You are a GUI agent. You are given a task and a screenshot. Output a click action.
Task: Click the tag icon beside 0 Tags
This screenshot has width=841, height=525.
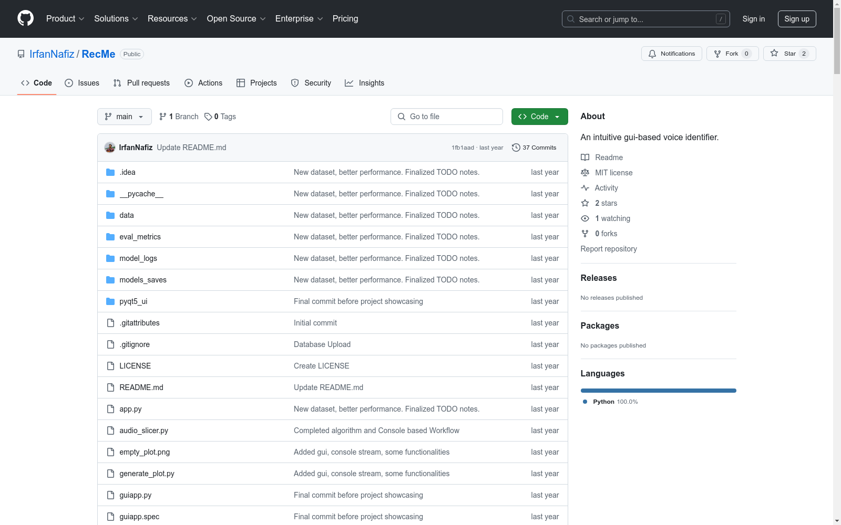click(x=208, y=117)
